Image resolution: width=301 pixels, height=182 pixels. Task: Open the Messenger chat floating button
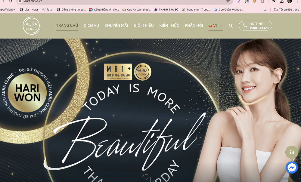(292, 168)
